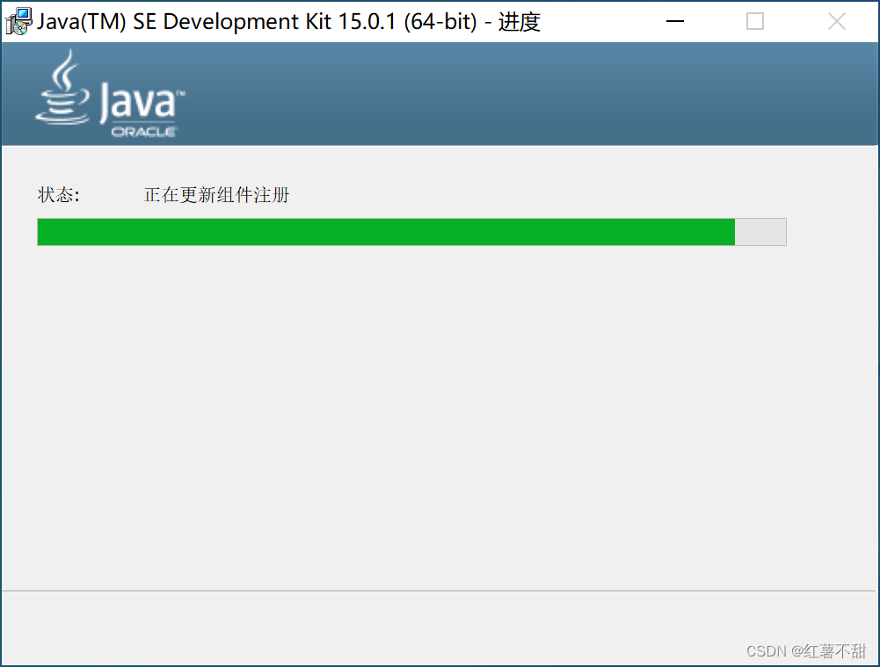Click the CSDN @红薯不甜 watermark
Screen dimensions: 880x667
coord(806,650)
